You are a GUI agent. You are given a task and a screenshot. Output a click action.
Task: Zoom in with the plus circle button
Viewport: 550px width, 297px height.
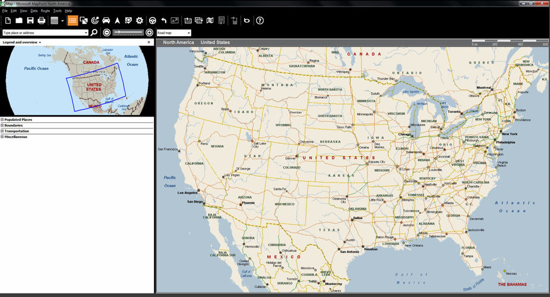[150, 33]
